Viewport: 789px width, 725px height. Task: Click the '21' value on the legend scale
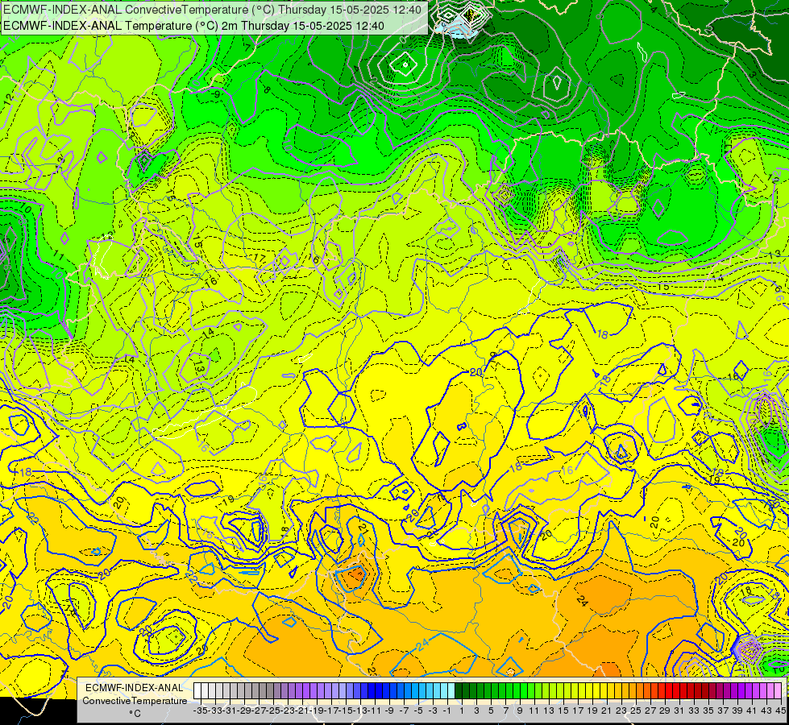608,710
